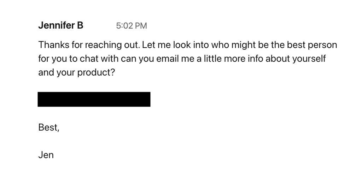Click the 5:02 PM message timestamp
This screenshot has height=186, width=344.
pyautogui.click(x=132, y=26)
